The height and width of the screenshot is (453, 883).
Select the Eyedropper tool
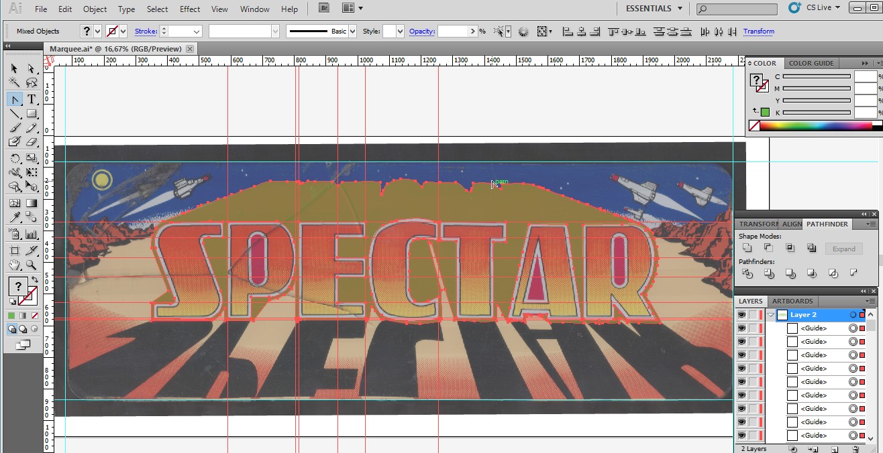14,218
